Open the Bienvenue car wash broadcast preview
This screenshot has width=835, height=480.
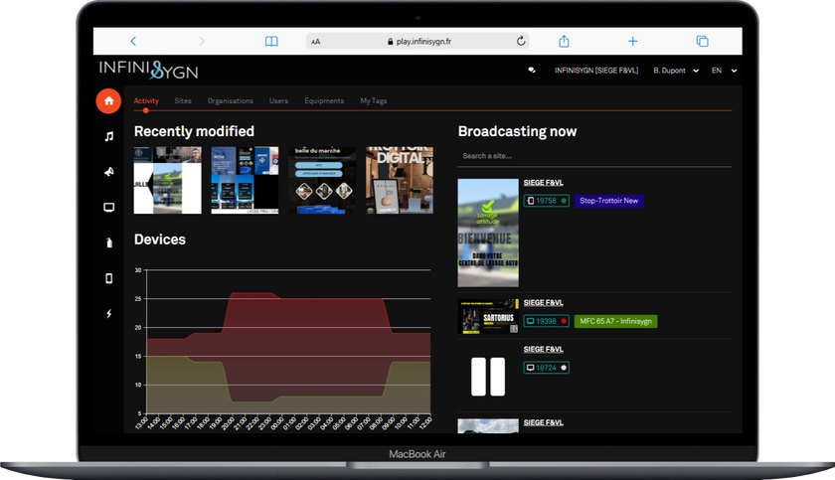488,233
